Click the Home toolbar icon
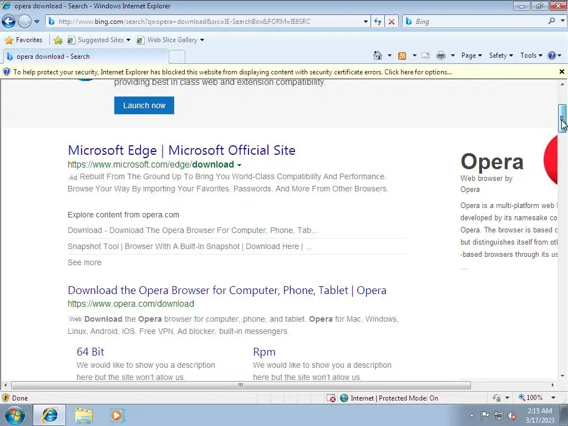The width and height of the screenshot is (568, 426). coord(377,55)
